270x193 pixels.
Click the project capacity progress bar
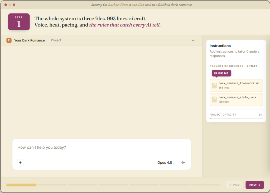coord(236,119)
